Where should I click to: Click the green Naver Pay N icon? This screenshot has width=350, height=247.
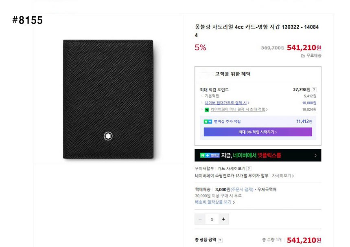(207, 110)
